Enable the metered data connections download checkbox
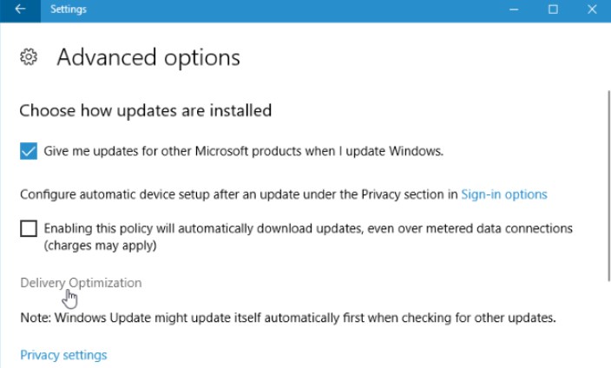Screen dimensions: 611x368 (29, 229)
